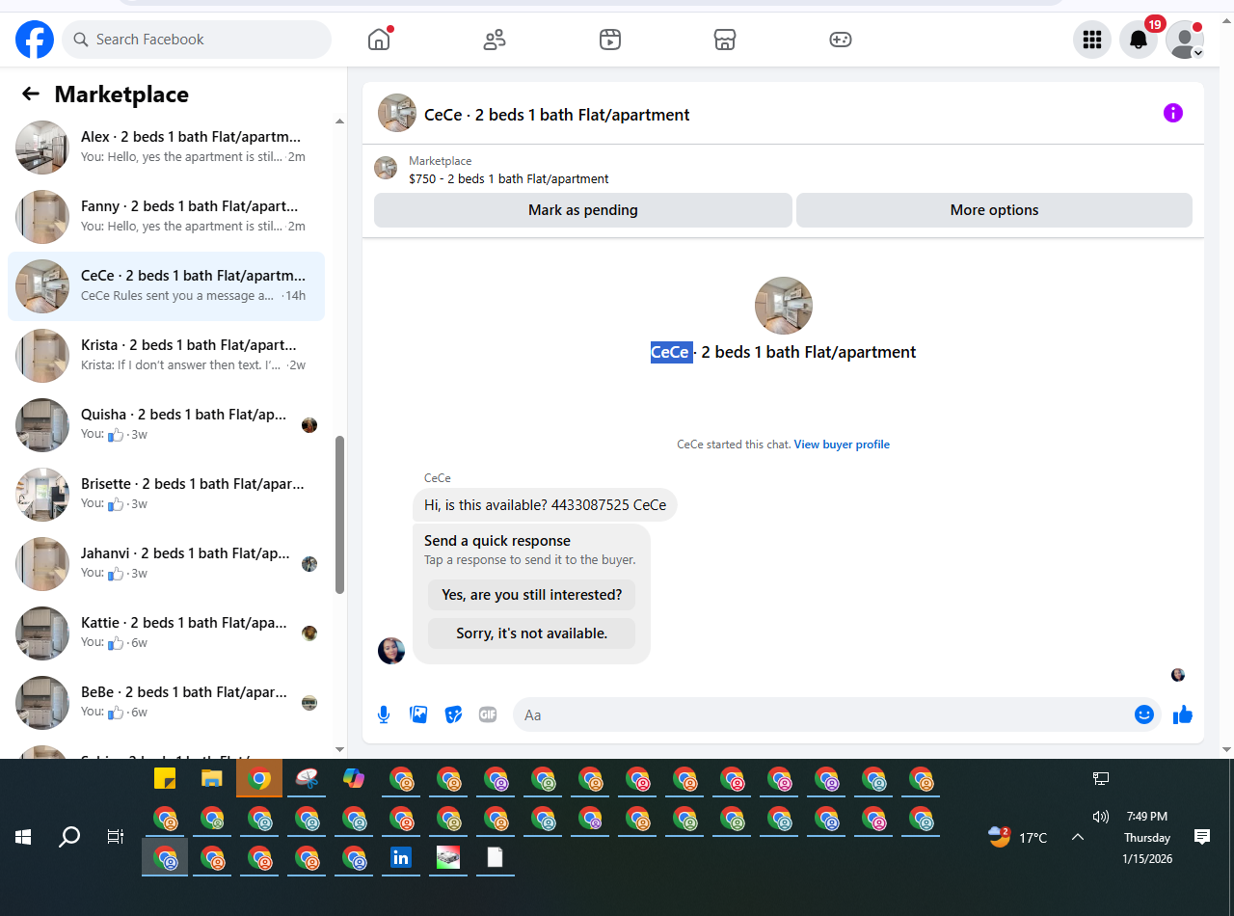Go back using the Marketplace arrow
This screenshot has width=1234, height=916.
point(31,94)
